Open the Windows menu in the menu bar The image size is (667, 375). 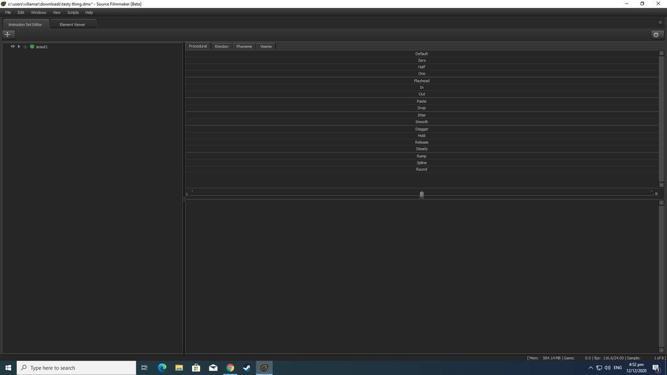(x=39, y=12)
